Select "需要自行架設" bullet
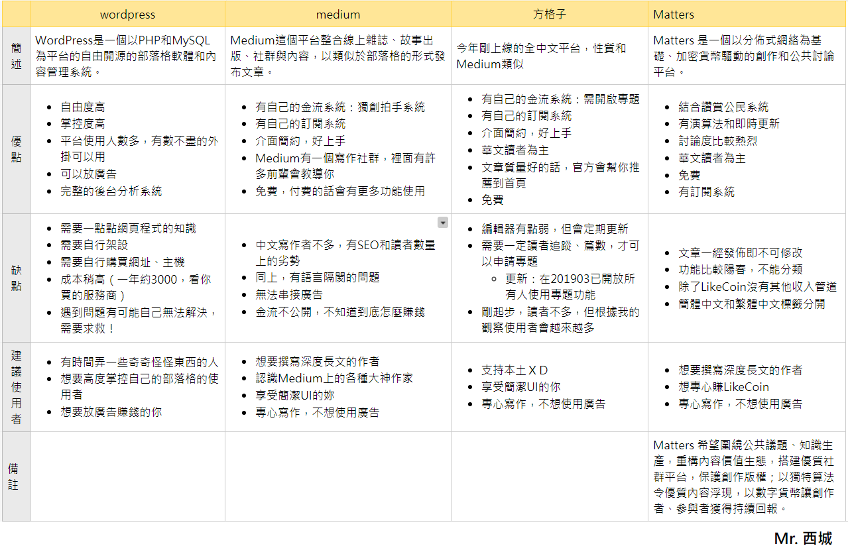This screenshot has width=848, height=552. pyautogui.click(x=93, y=245)
